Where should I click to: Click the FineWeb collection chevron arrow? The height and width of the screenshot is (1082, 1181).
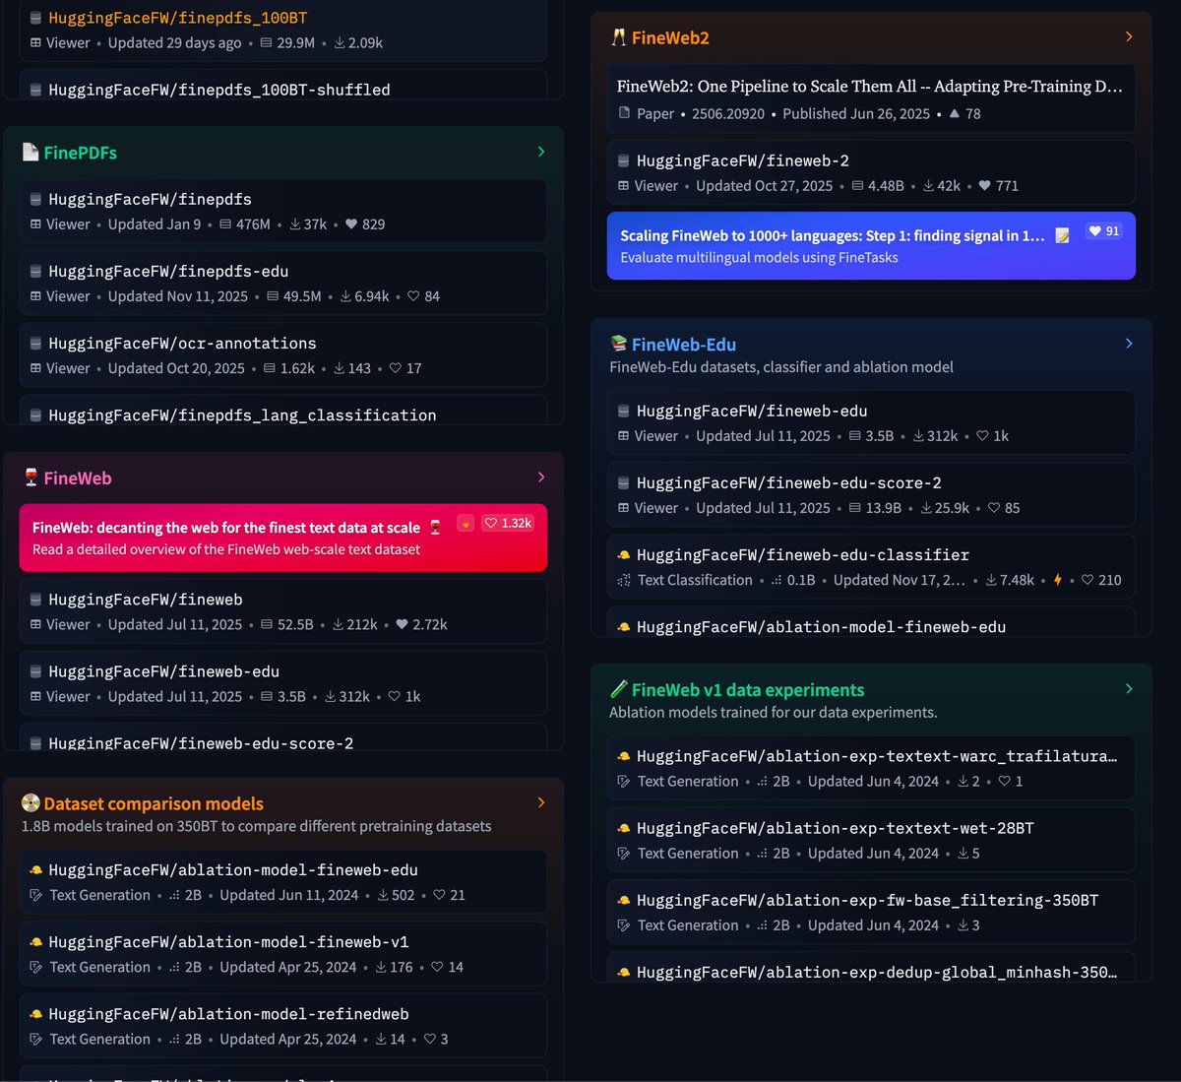click(541, 477)
